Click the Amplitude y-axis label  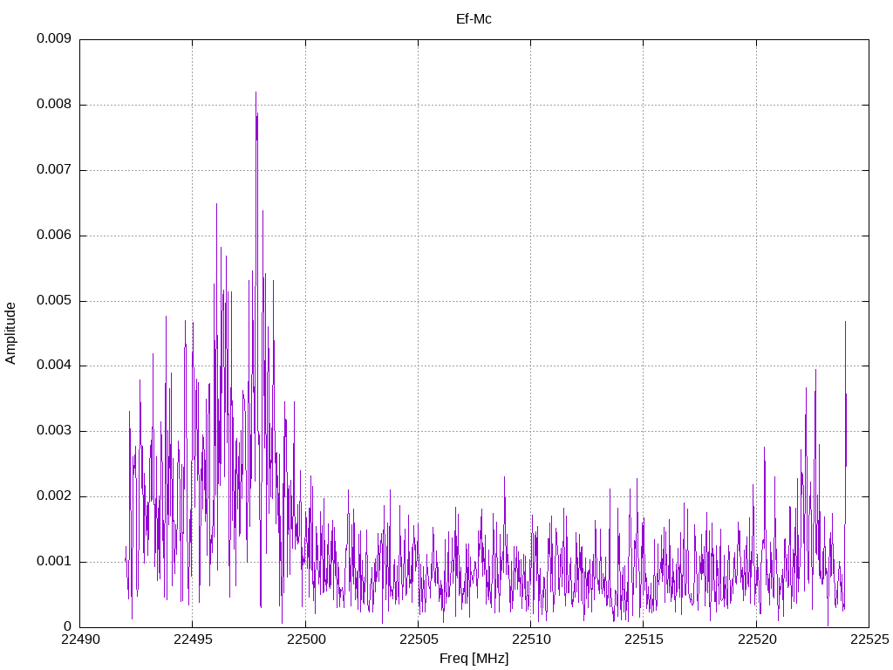coord(11,333)
